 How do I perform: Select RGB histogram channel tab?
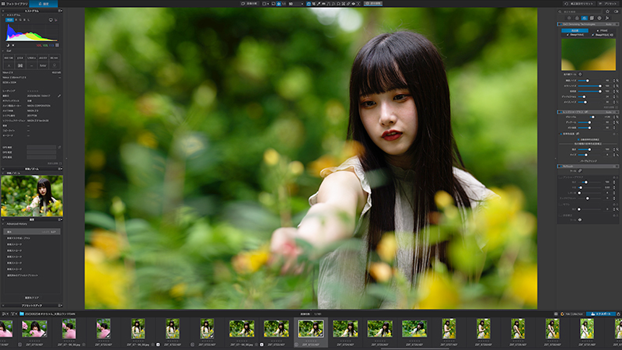[9, 20]
